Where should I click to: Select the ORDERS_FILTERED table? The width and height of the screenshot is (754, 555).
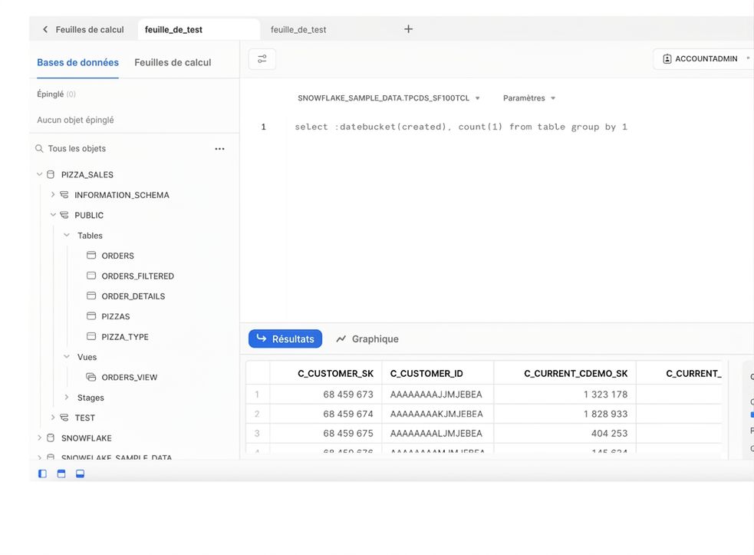(137, 276)
